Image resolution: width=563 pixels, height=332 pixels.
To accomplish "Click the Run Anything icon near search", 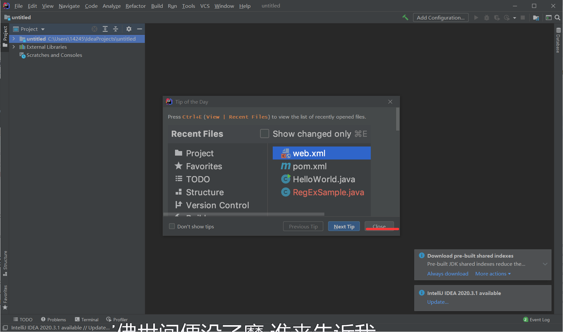I will click(x=549, y=18).
